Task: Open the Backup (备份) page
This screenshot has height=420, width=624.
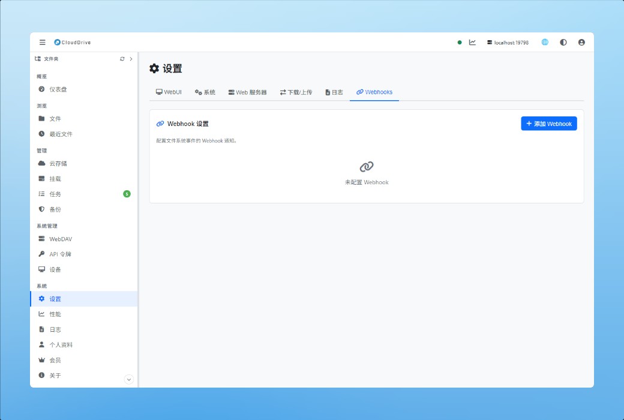Action: click(x=83, y=209)
